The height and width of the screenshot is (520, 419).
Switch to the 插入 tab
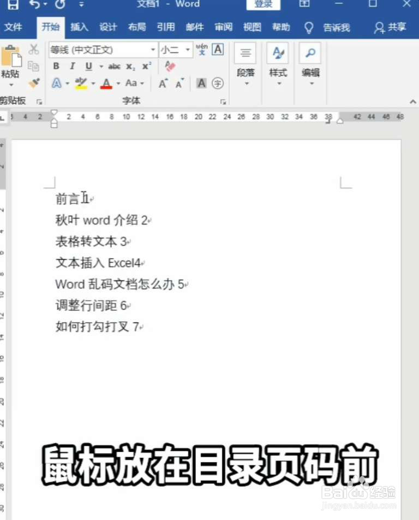79,27
